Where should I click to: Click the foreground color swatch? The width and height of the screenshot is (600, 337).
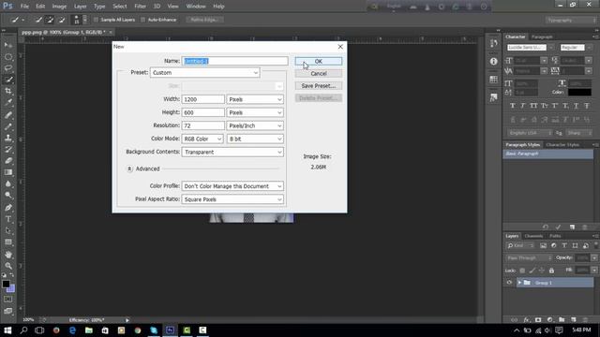(x=6, y=284)
